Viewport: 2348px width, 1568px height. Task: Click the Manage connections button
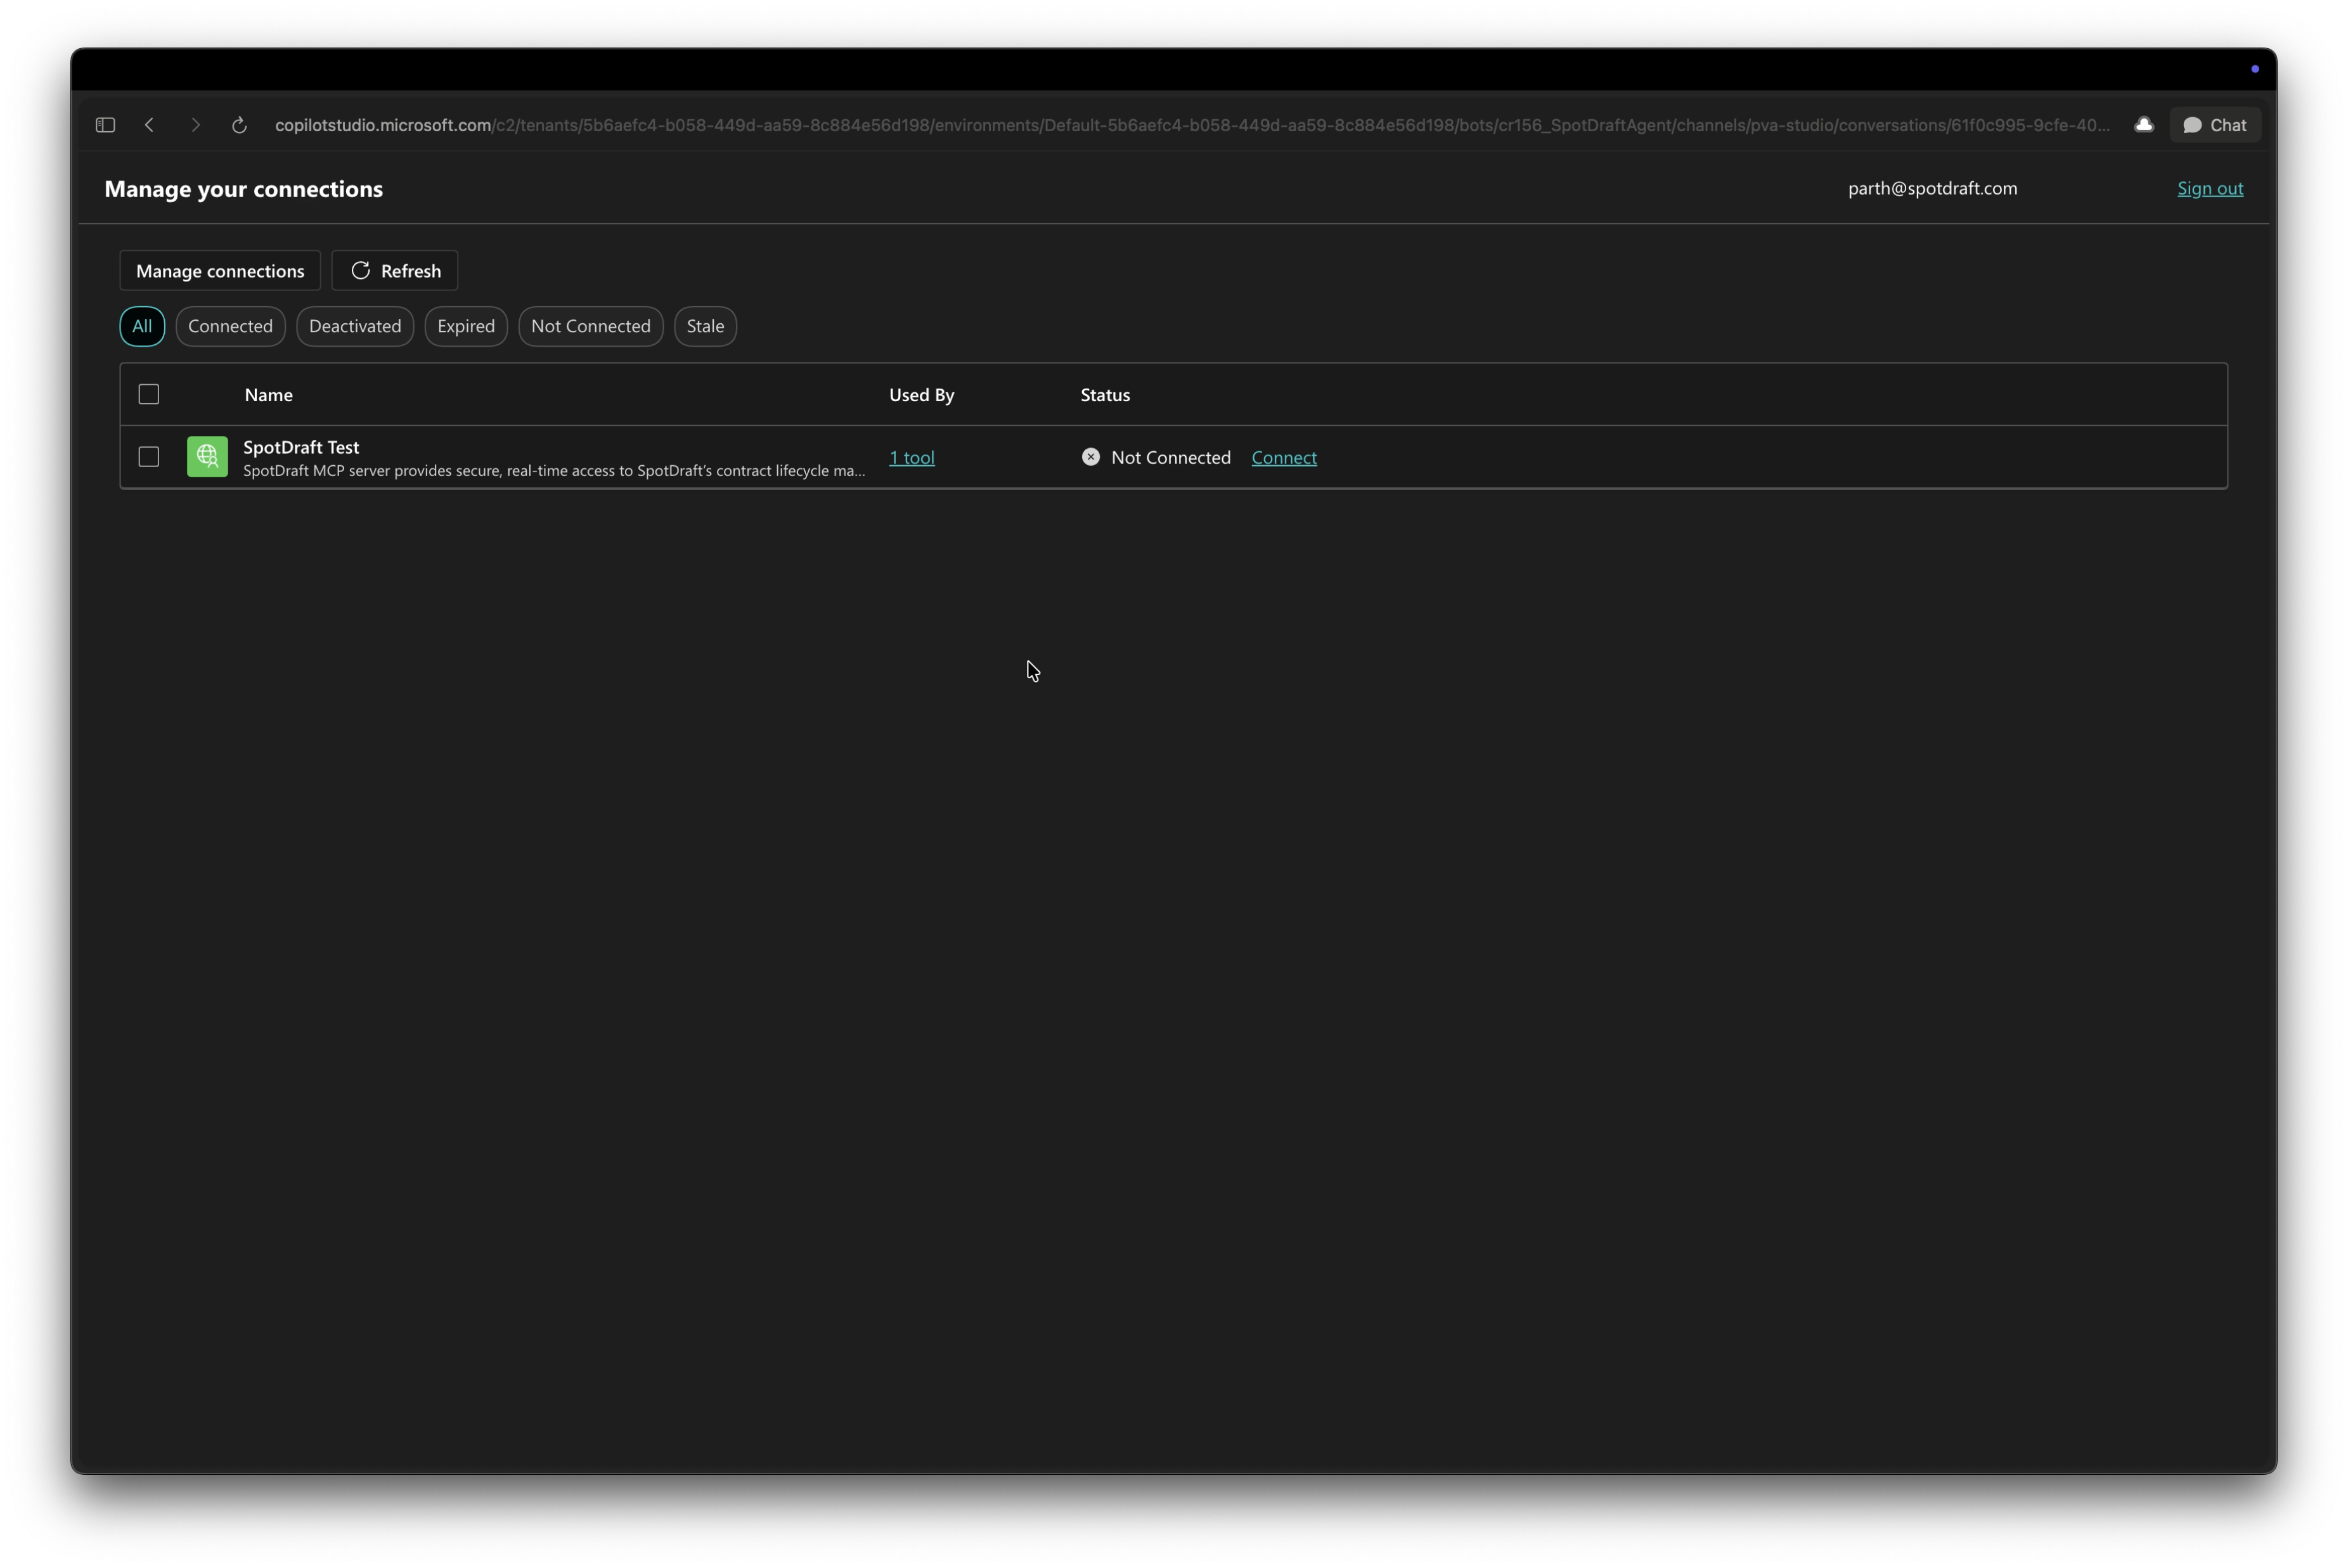(x=220, y=271)
